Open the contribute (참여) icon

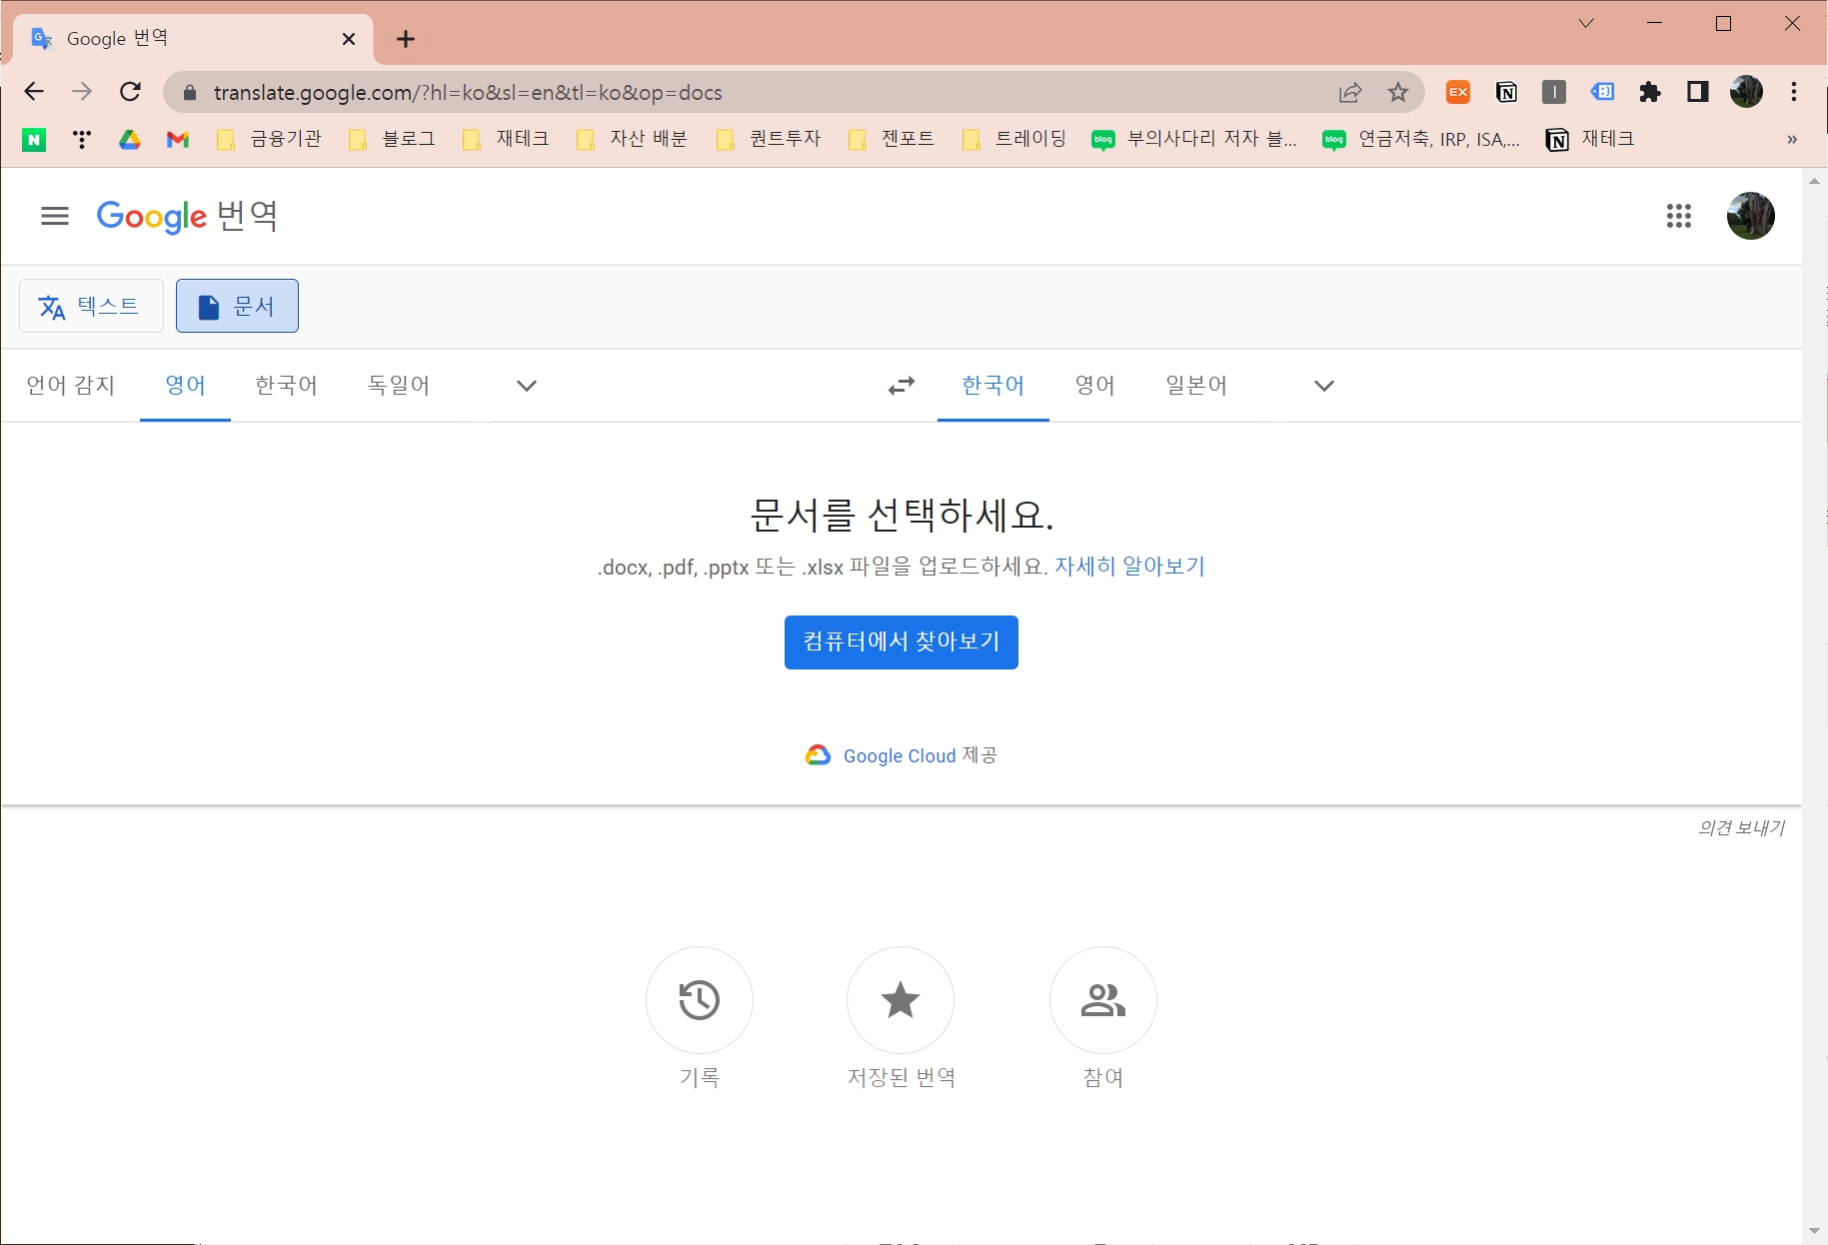coord(1103,1000)
